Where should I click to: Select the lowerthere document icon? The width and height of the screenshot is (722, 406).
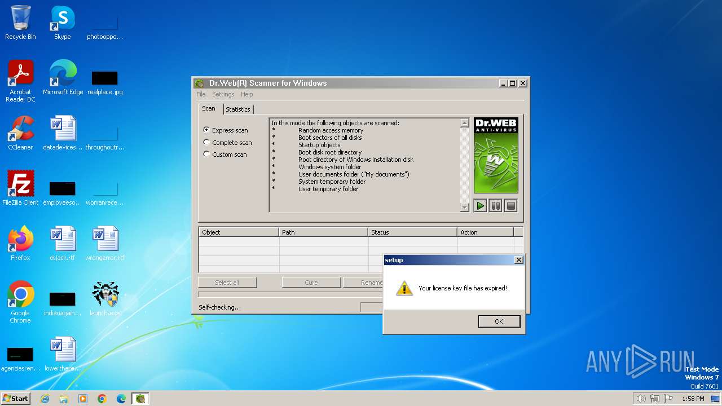pyautogui.click(x=63, y=354)
